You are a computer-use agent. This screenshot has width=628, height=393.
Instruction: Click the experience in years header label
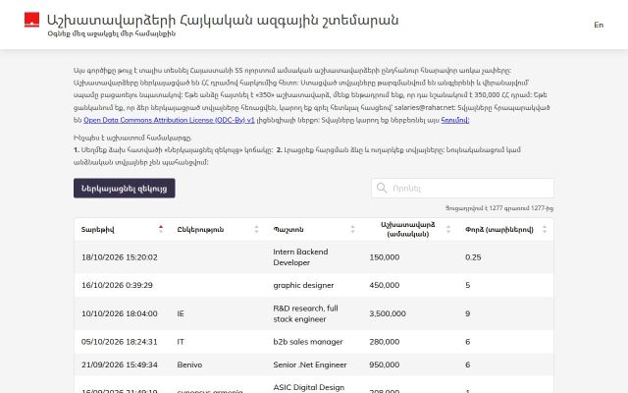coord(499,229)
